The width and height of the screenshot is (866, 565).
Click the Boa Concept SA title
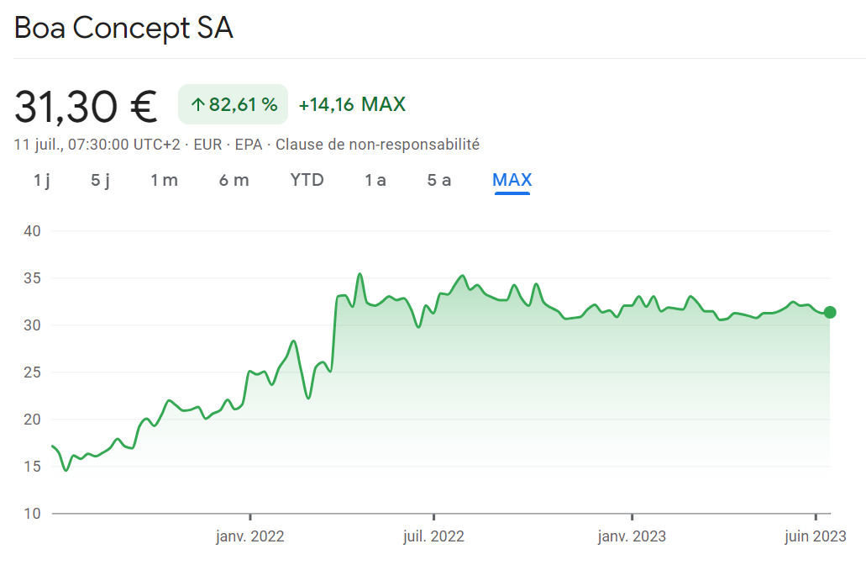point(123,28)
